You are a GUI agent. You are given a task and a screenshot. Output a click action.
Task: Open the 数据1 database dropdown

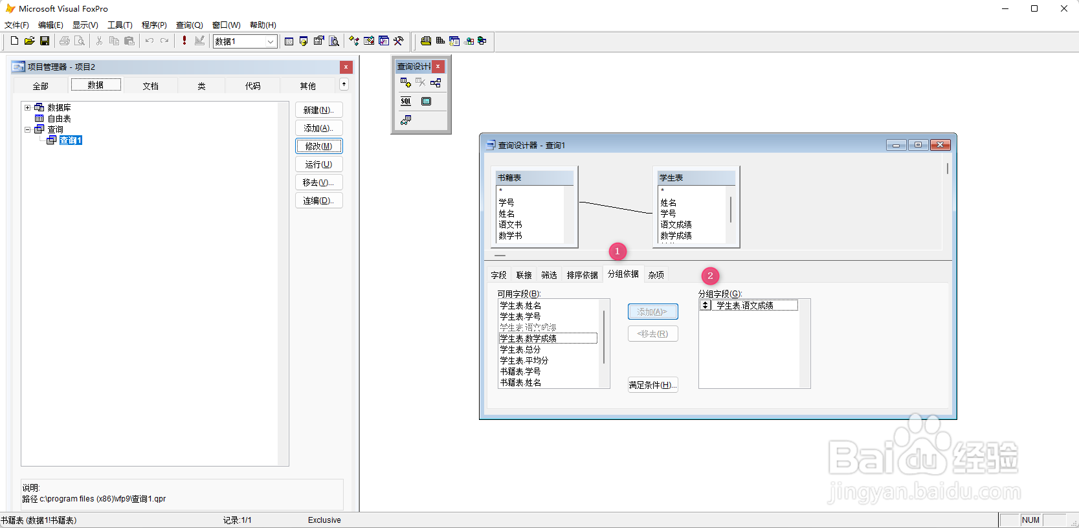tap(271, 41)
